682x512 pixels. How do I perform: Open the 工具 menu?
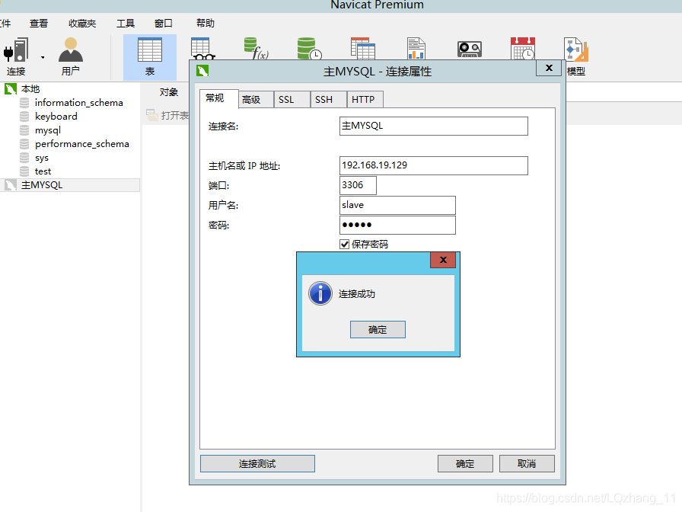[x=126, y=24]
